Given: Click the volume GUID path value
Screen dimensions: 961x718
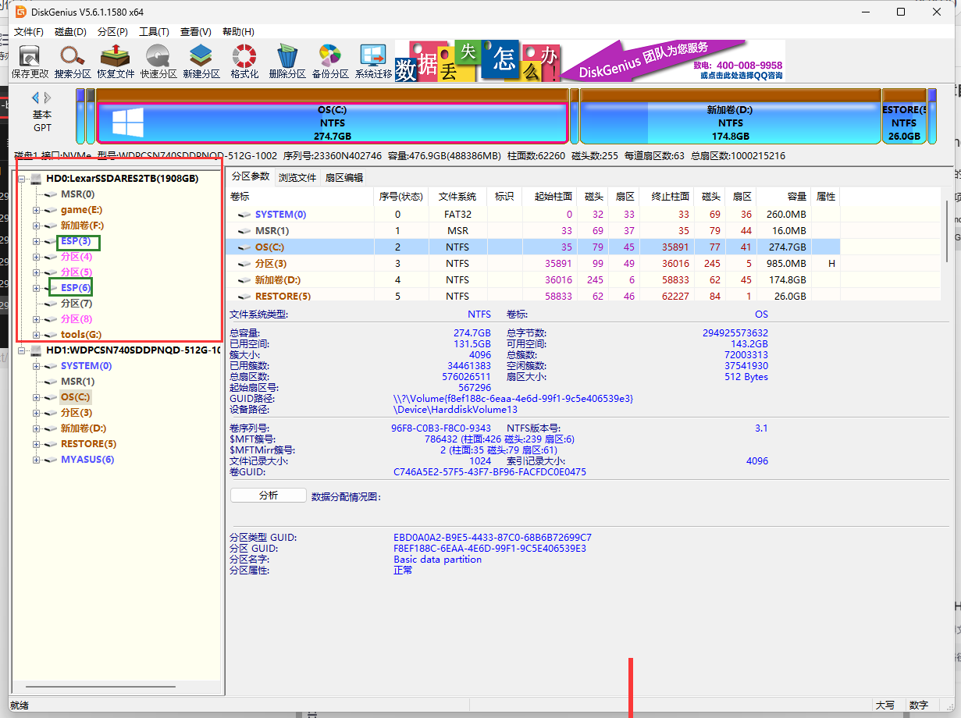Looking at the screenshot, I should pos(513,399).
